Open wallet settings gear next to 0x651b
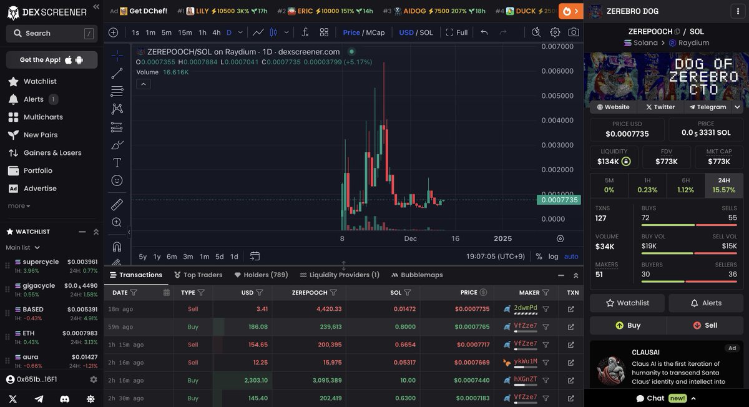This screenshot has height=407, width=749. click(94, 380)
